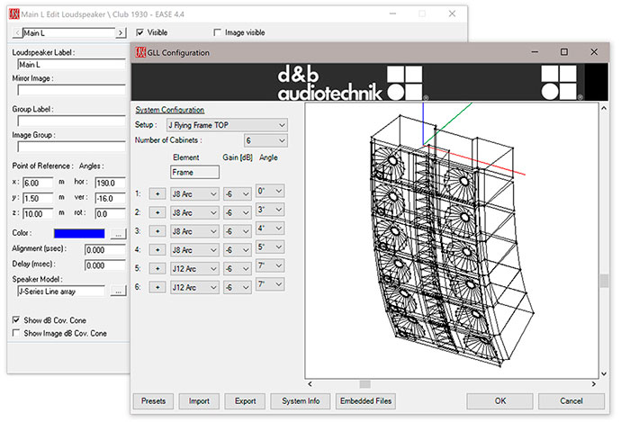Click the Loudspeaker Label input field
This screenshot has width=621, height=422.
point(72,65)
